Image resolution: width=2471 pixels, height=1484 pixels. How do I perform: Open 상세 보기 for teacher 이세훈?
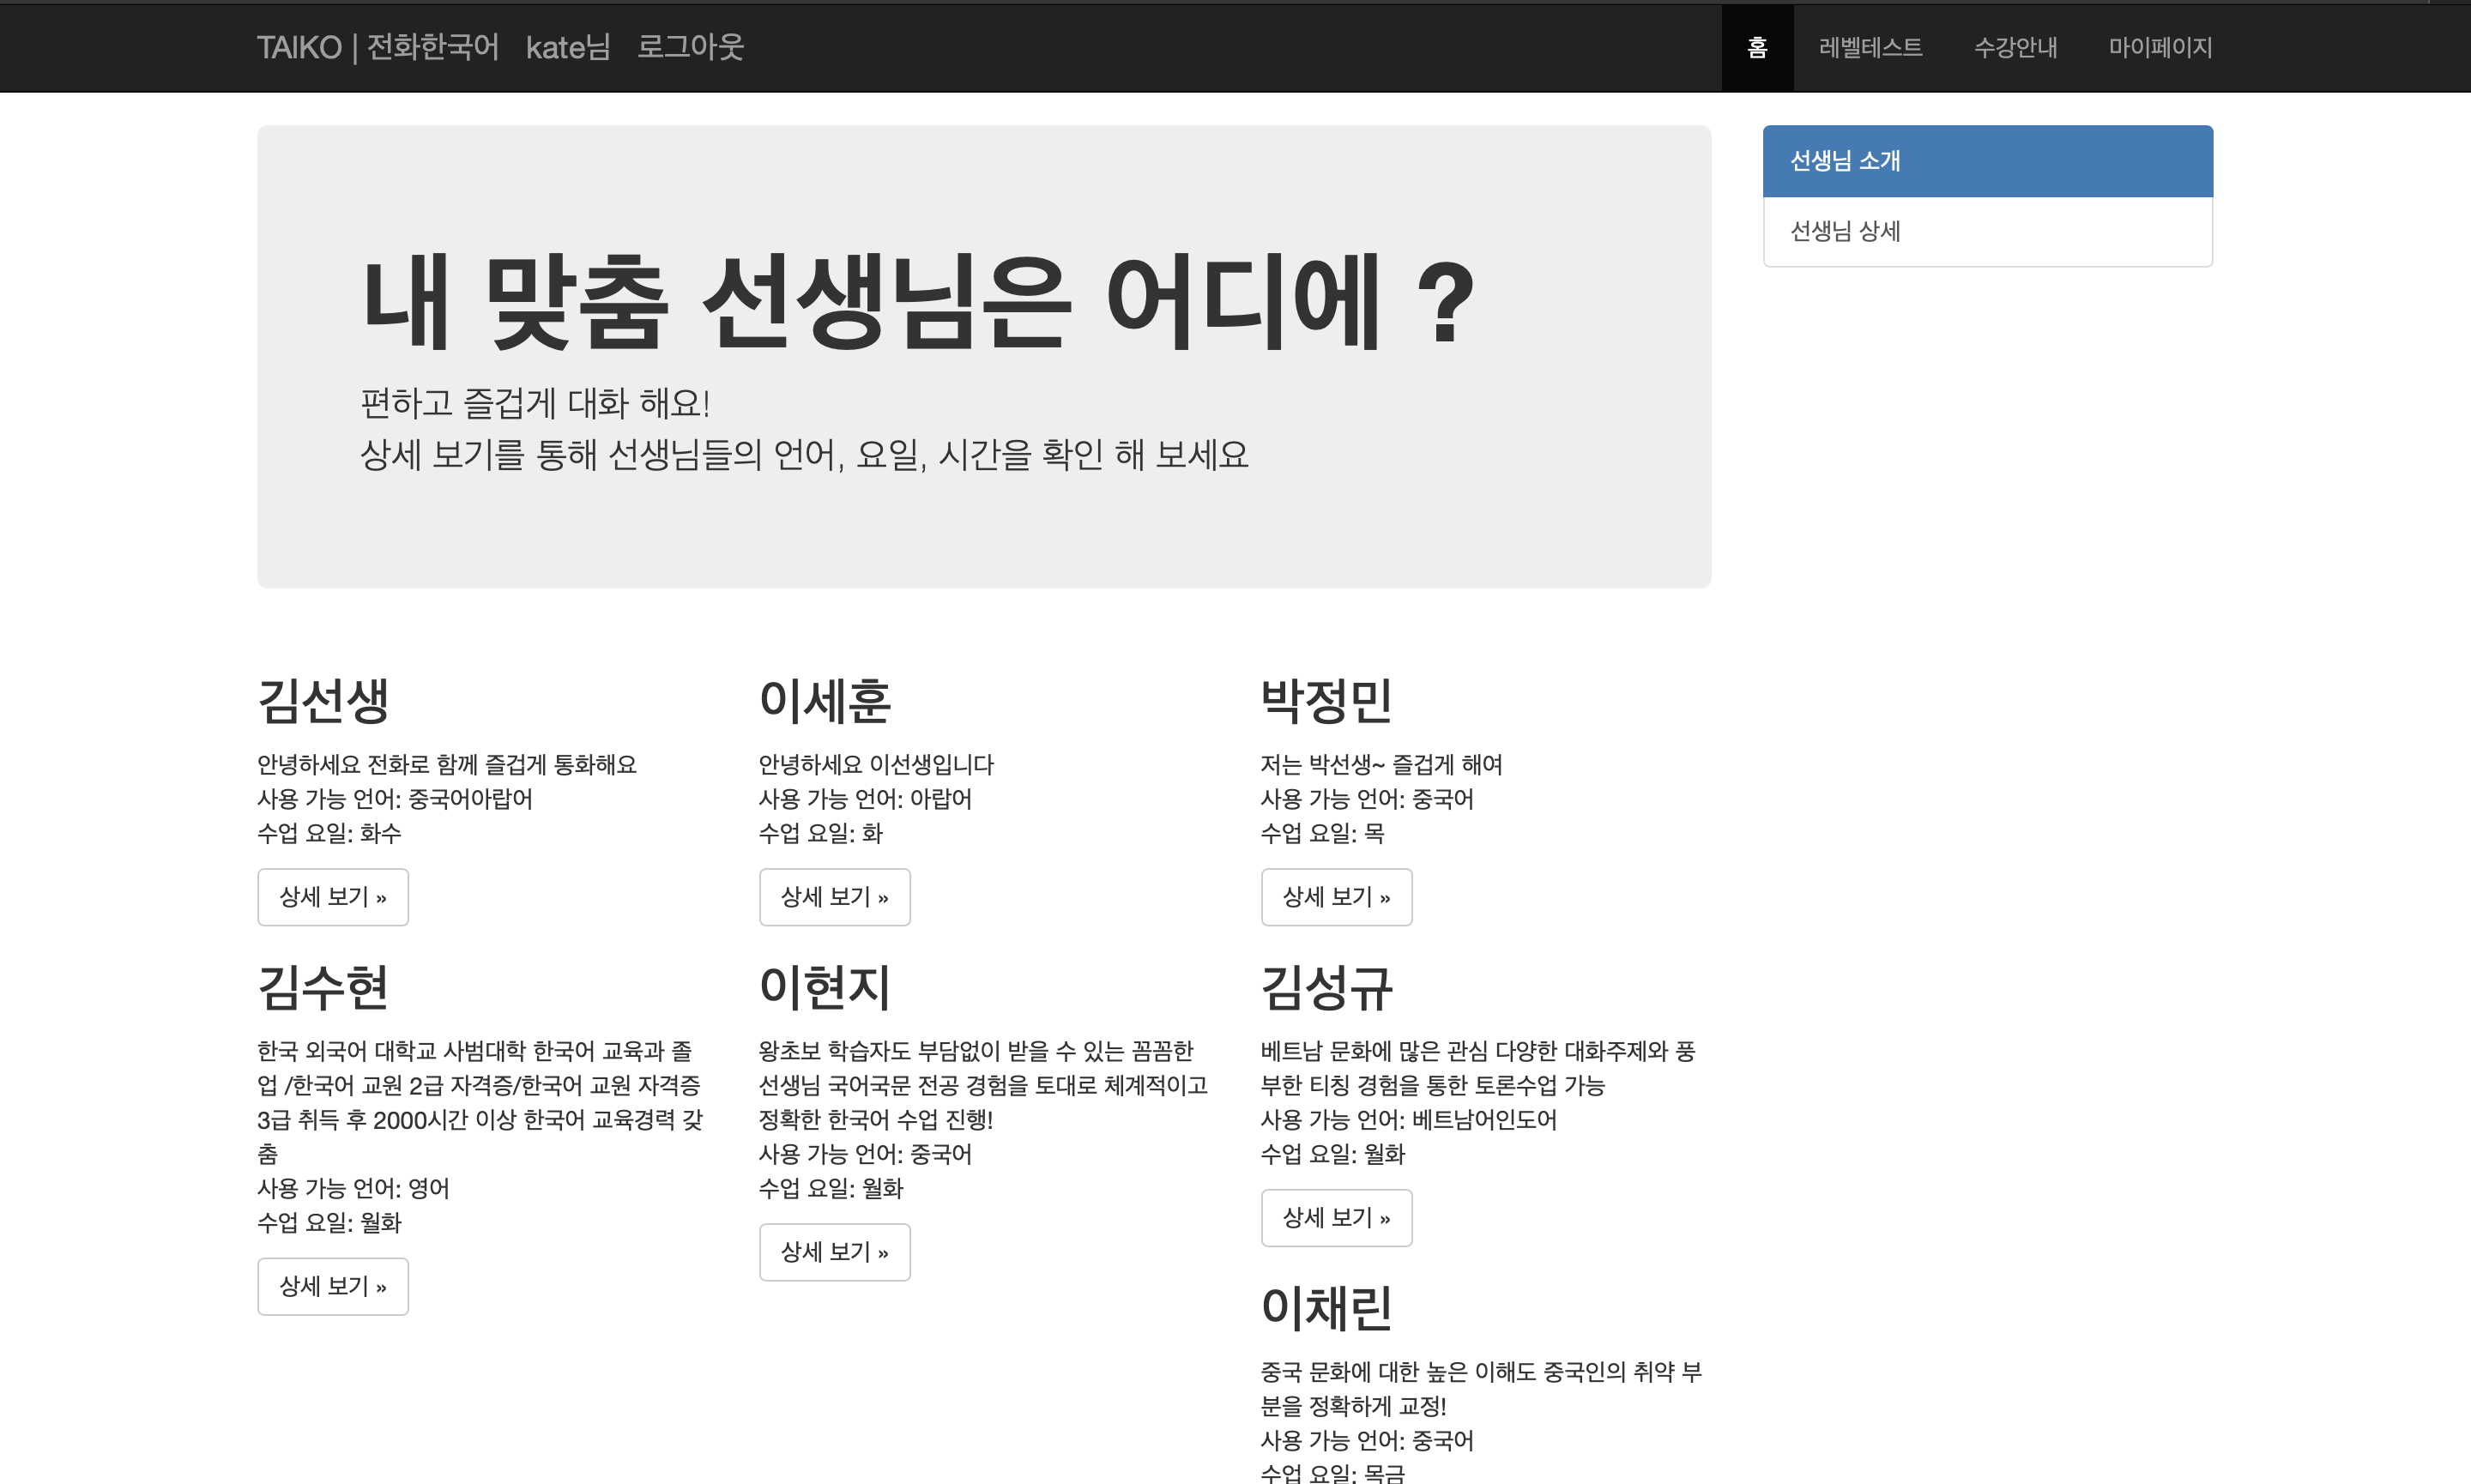click(x=834, y=897)
